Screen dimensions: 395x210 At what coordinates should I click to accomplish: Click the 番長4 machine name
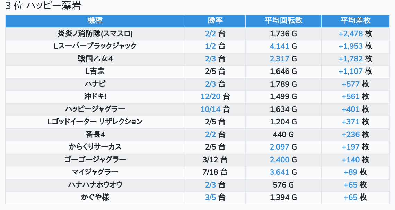pyautogui.click(x=95, y=134)
